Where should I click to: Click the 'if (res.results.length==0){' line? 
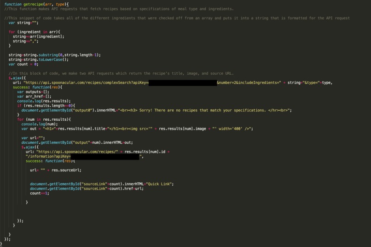click(x=46, y=106)
